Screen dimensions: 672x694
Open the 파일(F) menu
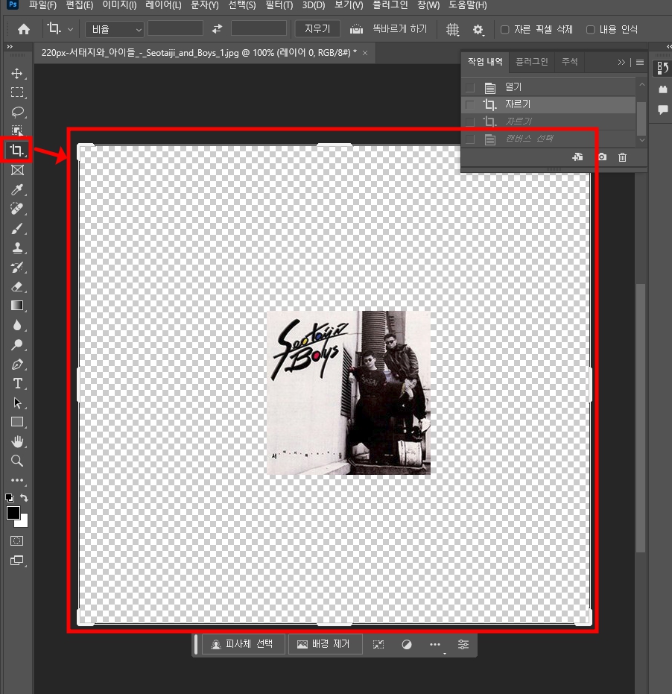pos(43,5)
